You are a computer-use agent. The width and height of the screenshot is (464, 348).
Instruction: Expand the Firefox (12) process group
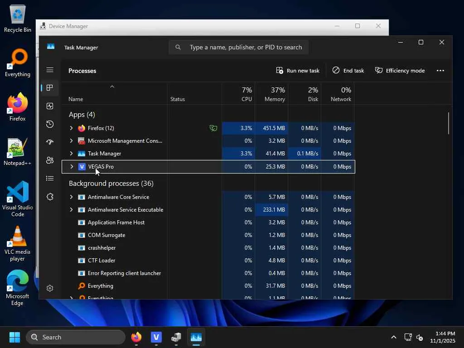pyautogui.click(x=71, y=128)
